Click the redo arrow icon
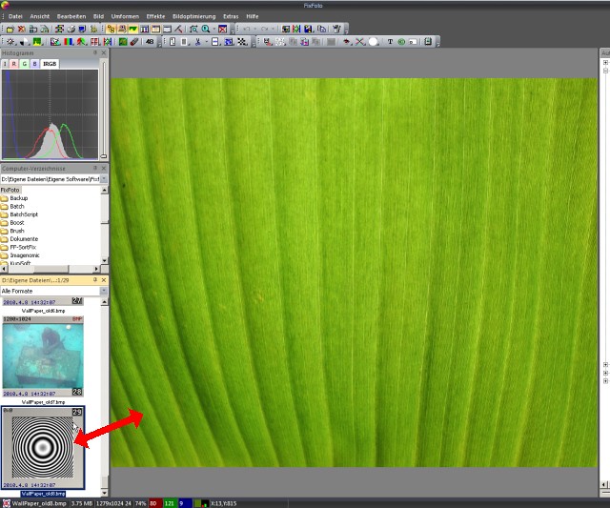610x508 pixels. coord(265,30)
